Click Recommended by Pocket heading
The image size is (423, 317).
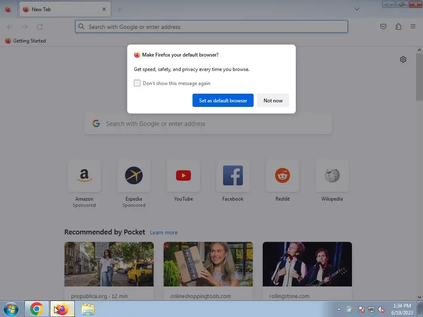[x=105, y=232]
